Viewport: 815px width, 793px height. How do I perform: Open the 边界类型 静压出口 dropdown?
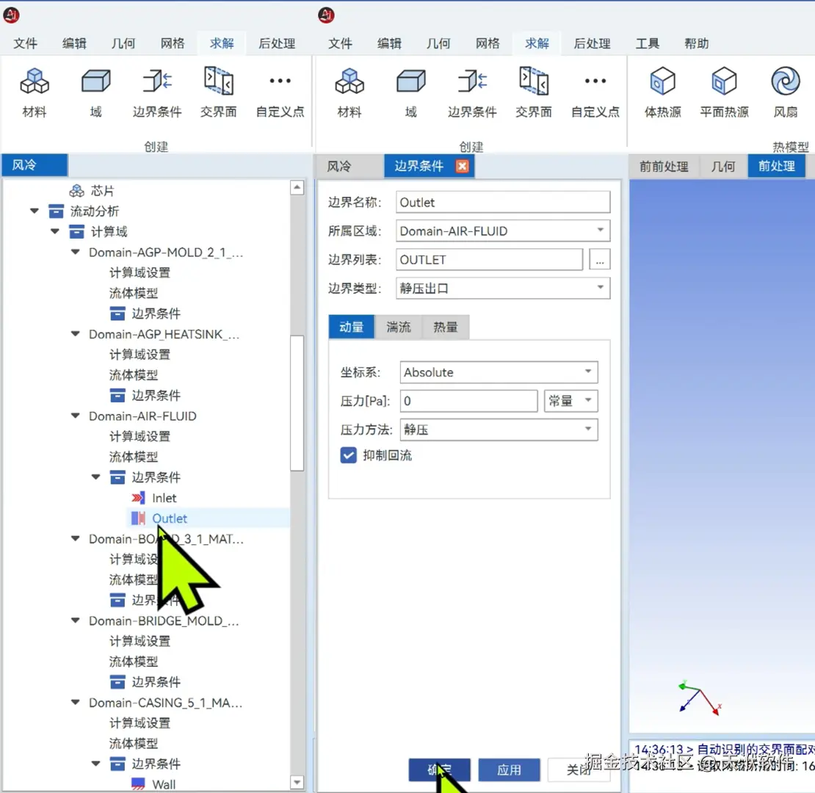click(600, 287)
